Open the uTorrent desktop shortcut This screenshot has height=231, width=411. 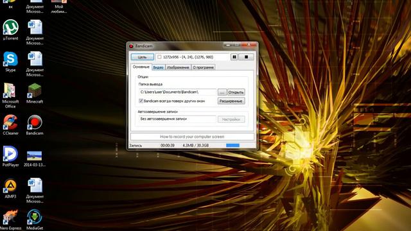10,30
